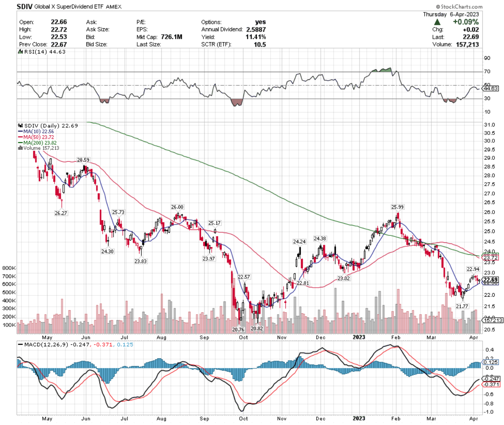Click the Volume value 157,213 in header
Screen dimensions: 504x425
point(468,44)
